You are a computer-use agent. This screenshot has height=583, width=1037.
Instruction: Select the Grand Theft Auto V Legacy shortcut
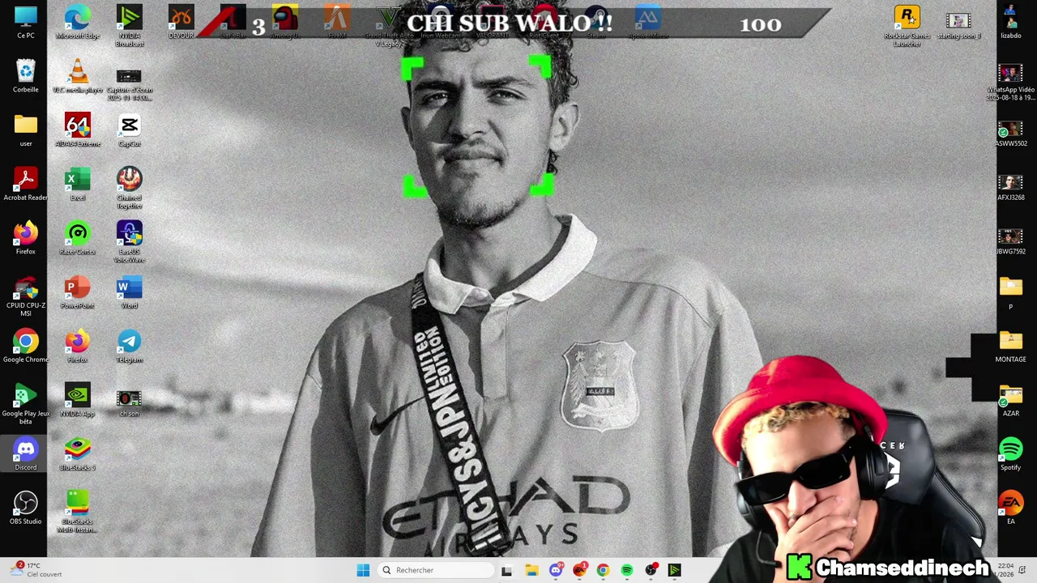pos(389,26)
